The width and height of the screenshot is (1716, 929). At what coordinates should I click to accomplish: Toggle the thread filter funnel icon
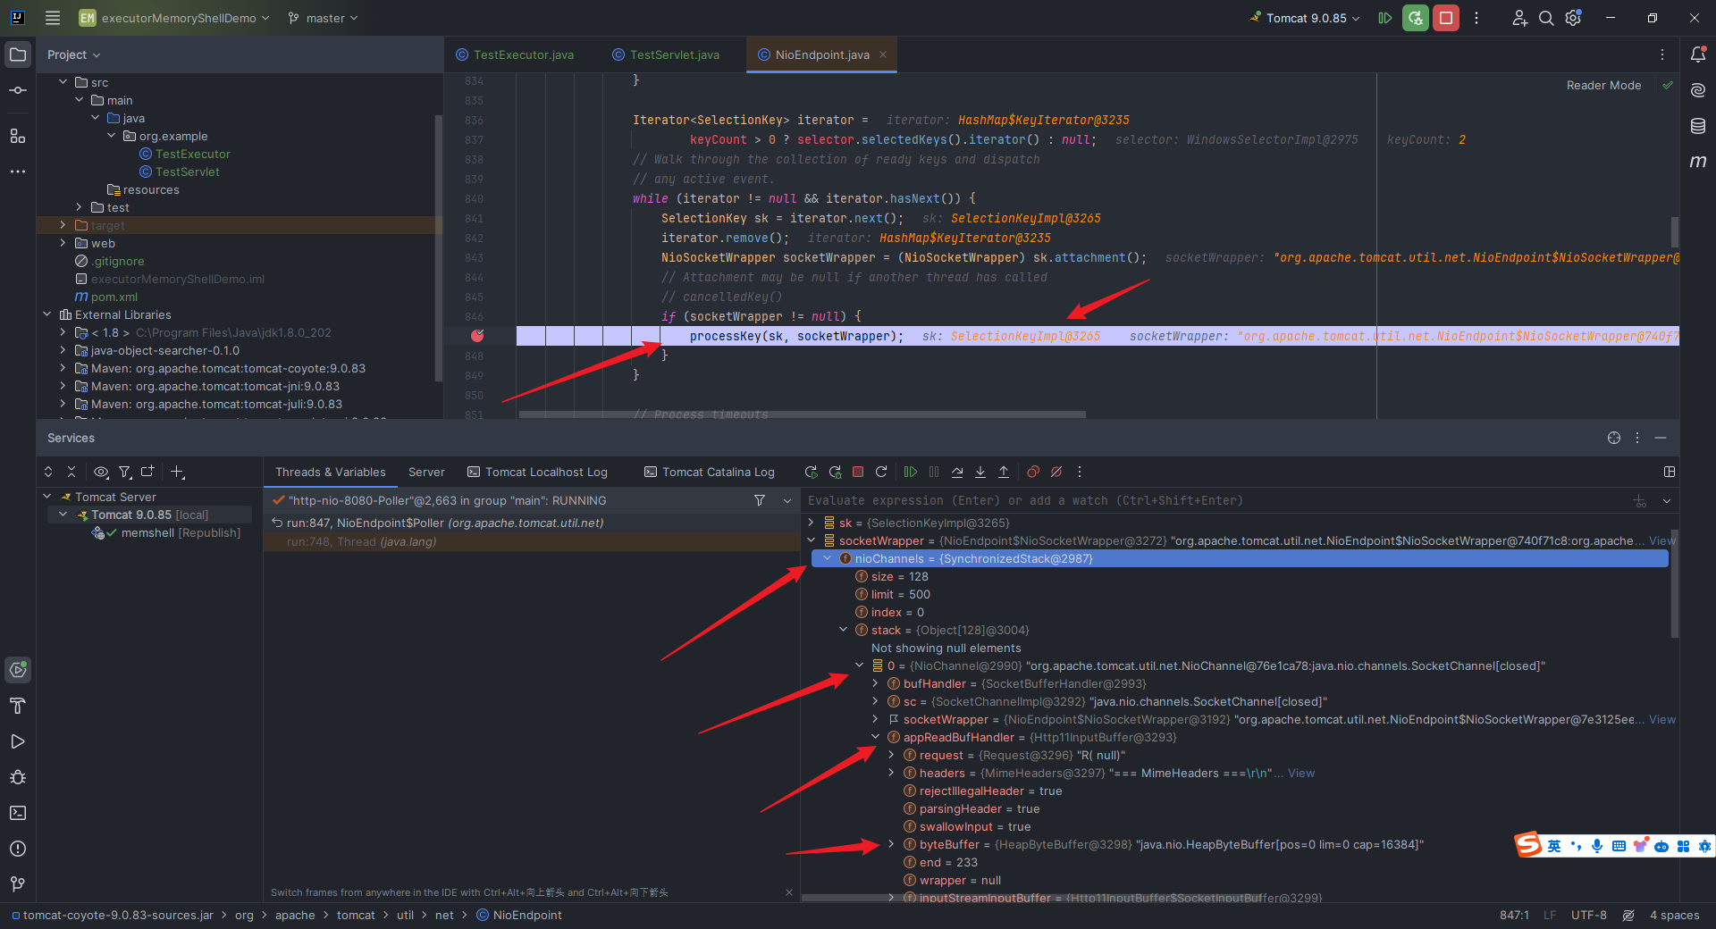point(760,500)
